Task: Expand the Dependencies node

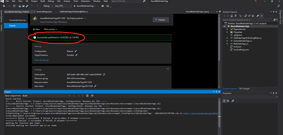Action: [x=227, y=29]
